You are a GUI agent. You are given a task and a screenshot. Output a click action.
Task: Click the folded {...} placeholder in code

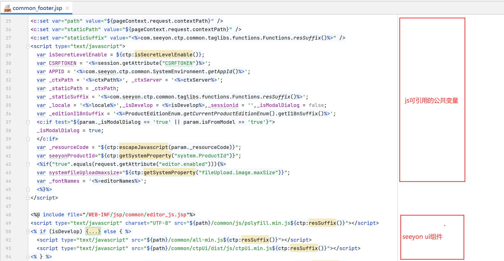coord(93,232)
